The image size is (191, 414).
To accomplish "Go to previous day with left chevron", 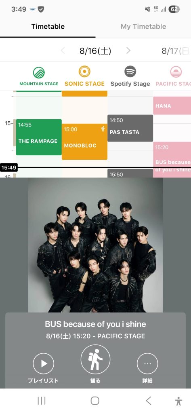I will pos(63,51).
